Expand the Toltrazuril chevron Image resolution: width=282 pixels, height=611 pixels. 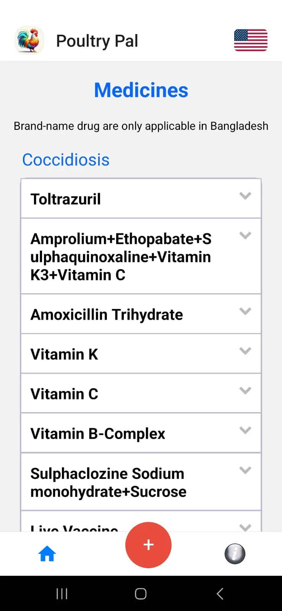pos(245,196)
